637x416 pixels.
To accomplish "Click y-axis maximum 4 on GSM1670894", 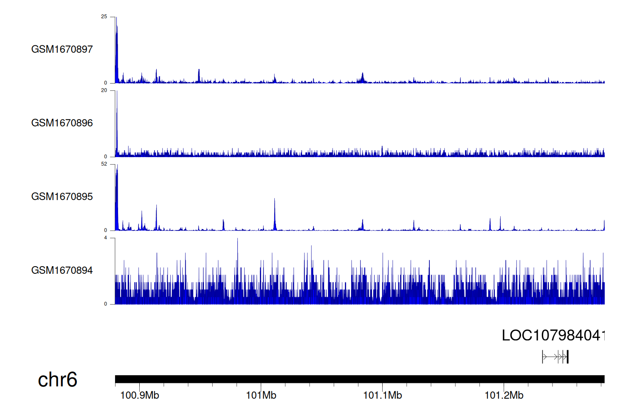I will click(106, 238).
